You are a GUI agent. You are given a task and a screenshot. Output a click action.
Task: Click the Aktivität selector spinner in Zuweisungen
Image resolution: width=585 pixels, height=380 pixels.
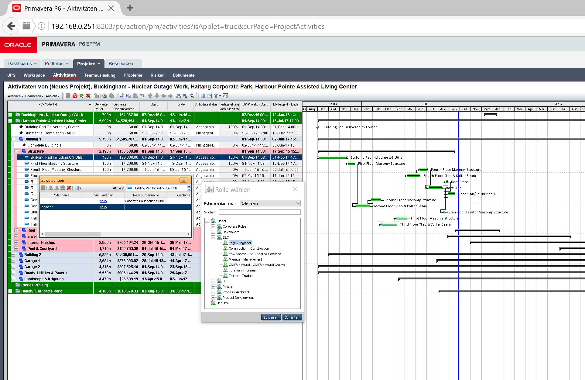(x=189, y=188)
